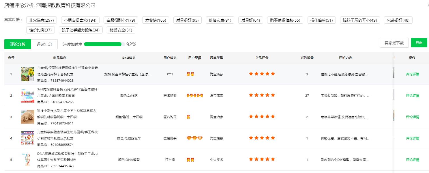
Task: Filter by the 非常满意(297) feedback tag
Action: coord(42,20)
